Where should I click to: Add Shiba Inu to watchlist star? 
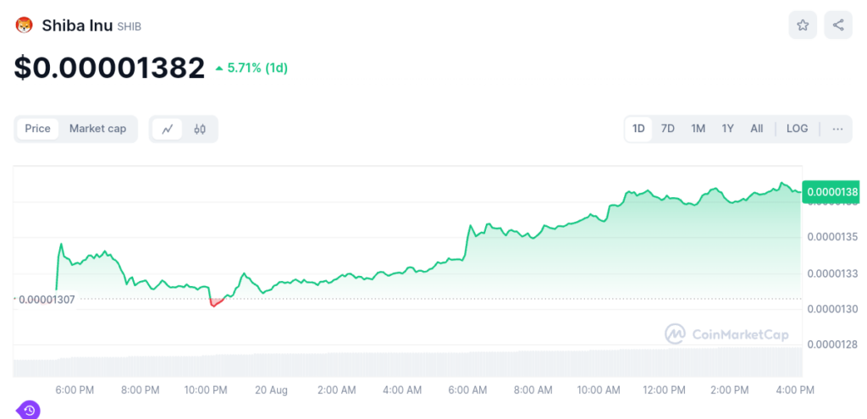803,25
